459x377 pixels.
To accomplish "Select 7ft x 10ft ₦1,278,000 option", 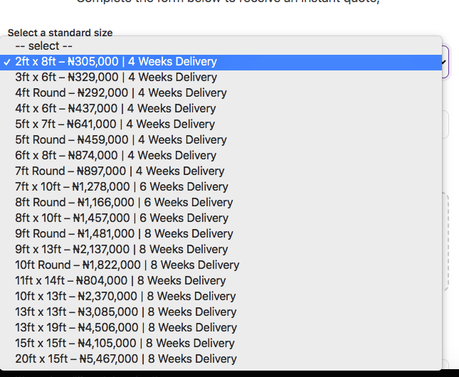I will (122, 187).
